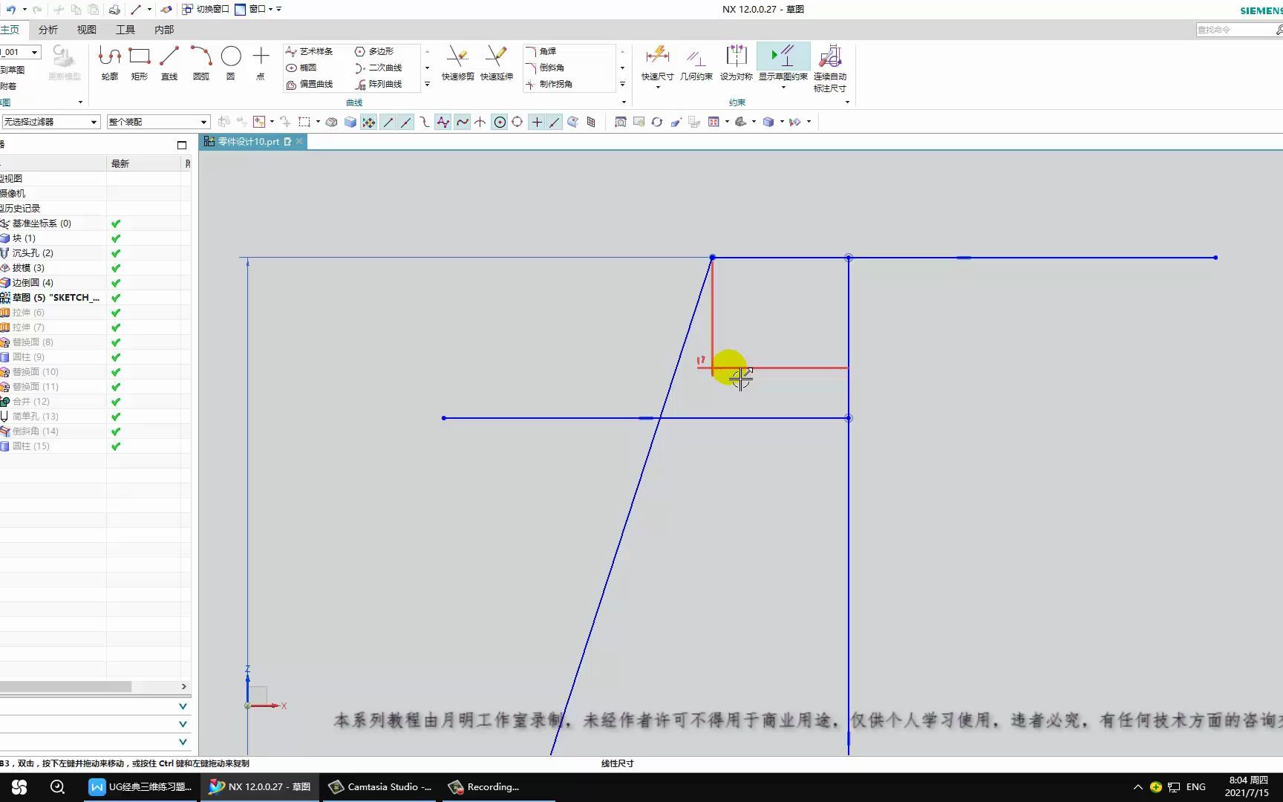
Task: Choose 多边形 polygon tool
Action: tap(374, 51)
